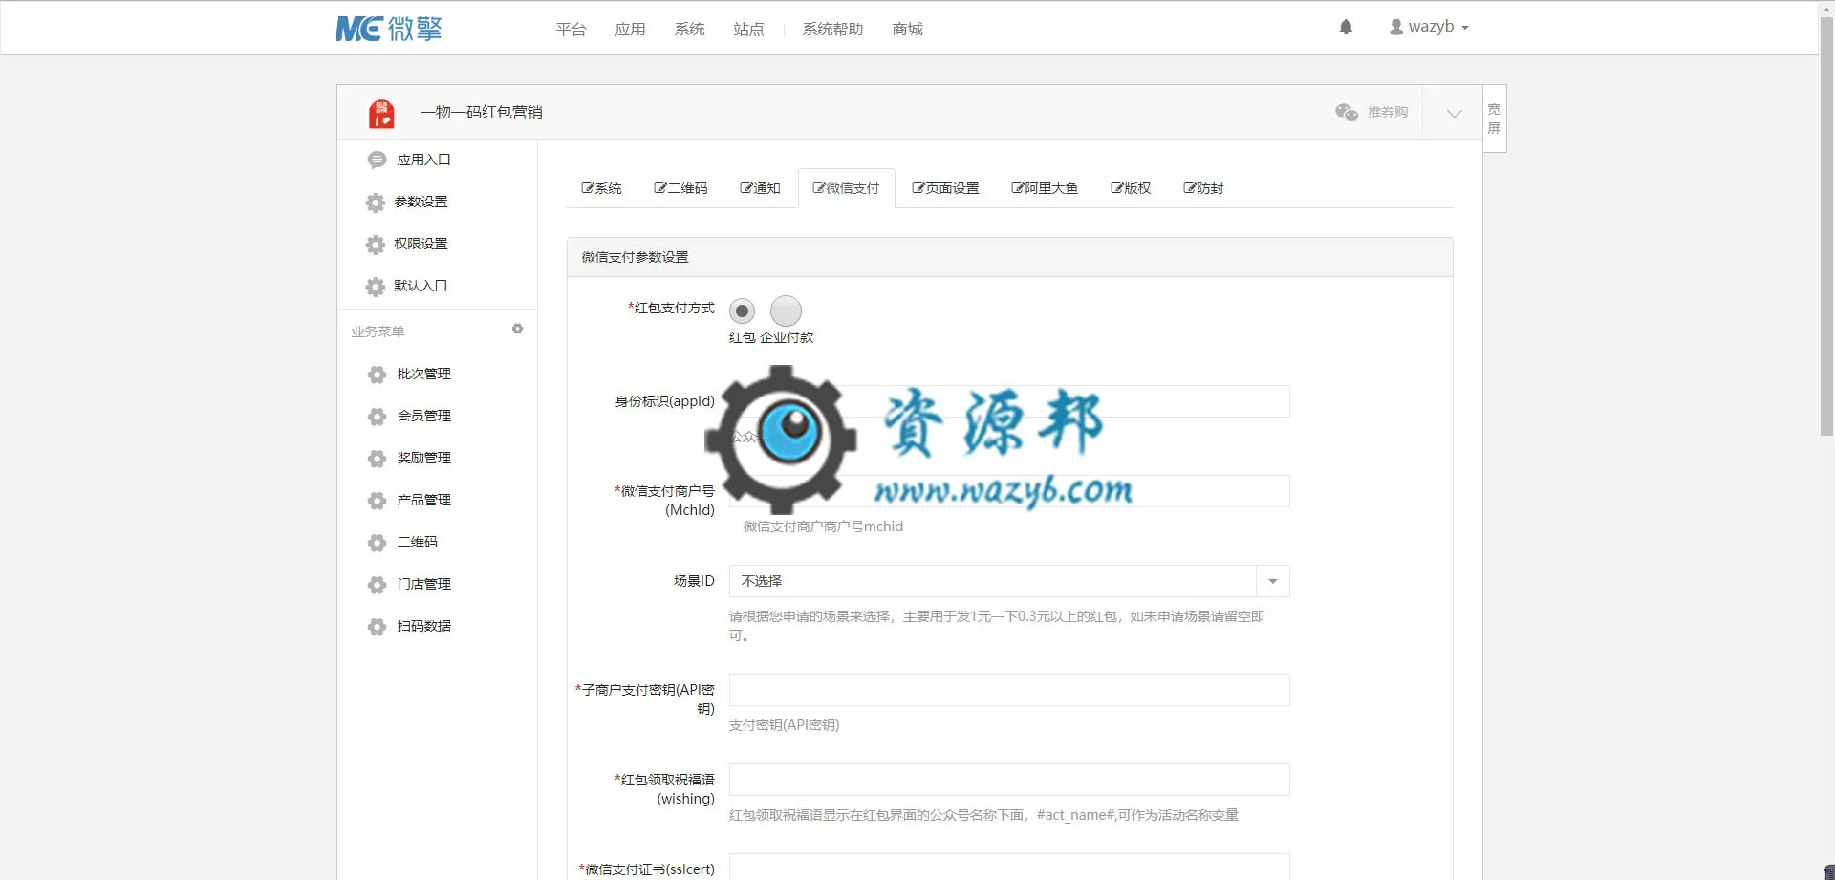
Task: Open 门店管理 in sidebar
Action: click(x=423, y=584)
